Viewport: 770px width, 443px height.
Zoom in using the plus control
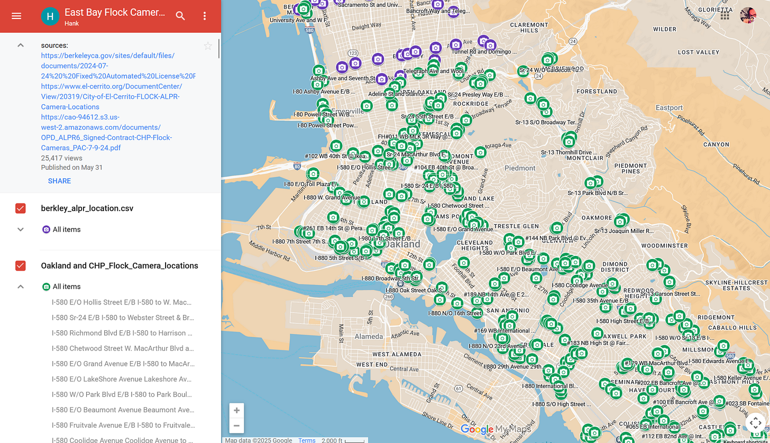click(236, 410)
